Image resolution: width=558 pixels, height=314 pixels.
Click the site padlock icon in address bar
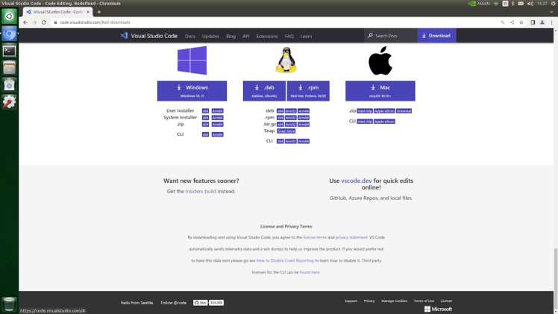55,22
